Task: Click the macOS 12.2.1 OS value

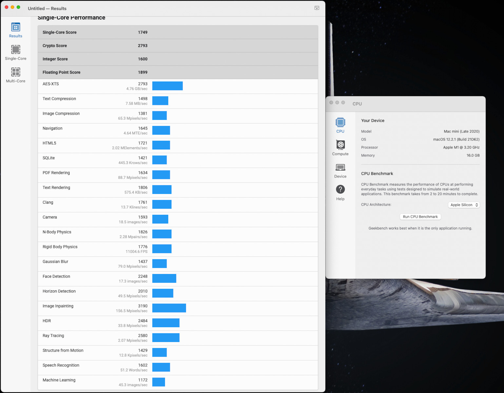Action: pyautogui.click(x=456, y=140)
